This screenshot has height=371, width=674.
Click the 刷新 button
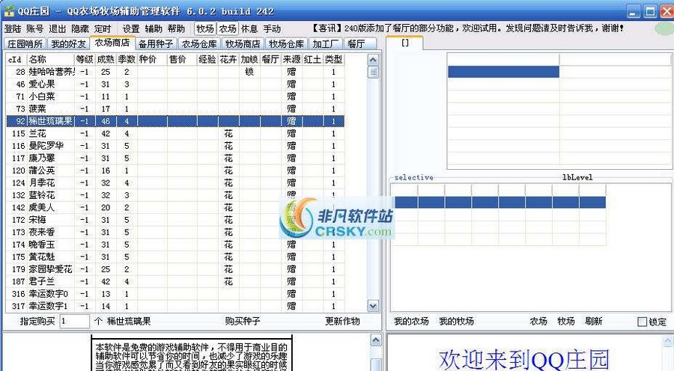[593, 321]
